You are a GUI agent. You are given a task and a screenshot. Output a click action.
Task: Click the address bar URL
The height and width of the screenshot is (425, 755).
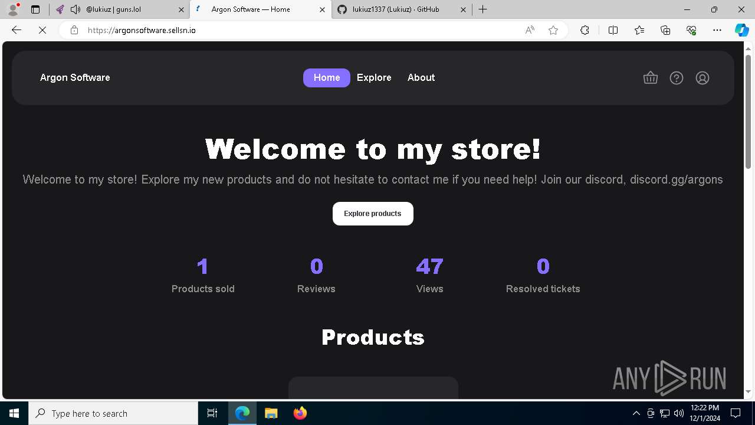(142, 30)
